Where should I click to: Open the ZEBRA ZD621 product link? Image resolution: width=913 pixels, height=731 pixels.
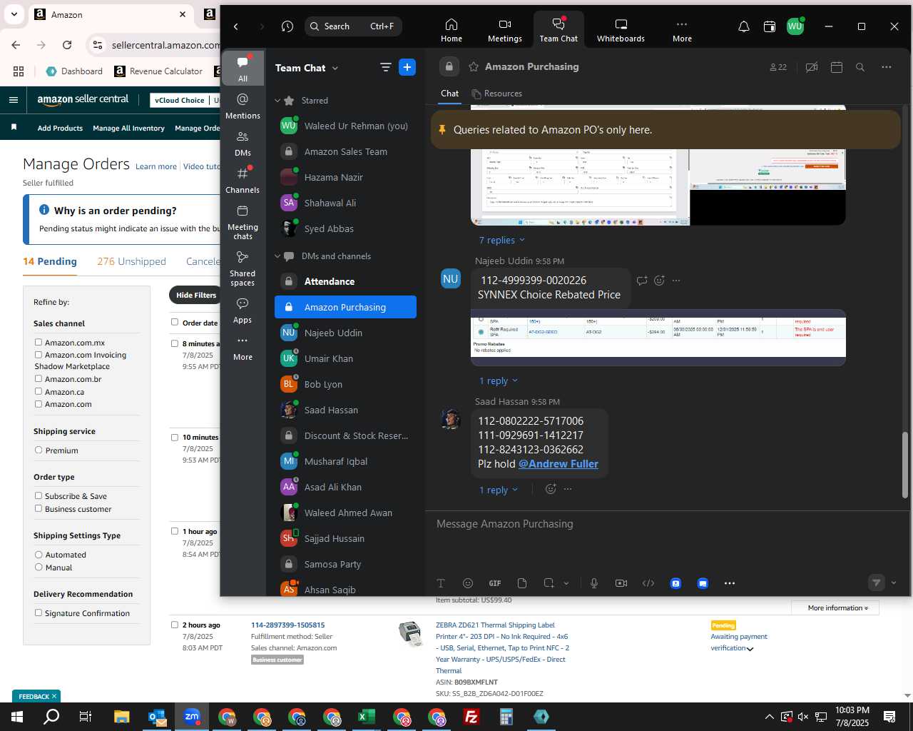point(502,647)
